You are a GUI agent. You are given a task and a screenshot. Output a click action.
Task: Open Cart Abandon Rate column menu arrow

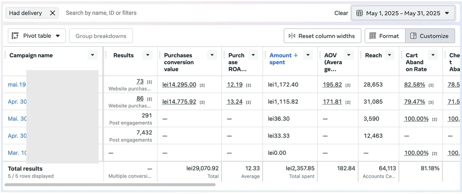pyautogui.click(x=434, y=55)
